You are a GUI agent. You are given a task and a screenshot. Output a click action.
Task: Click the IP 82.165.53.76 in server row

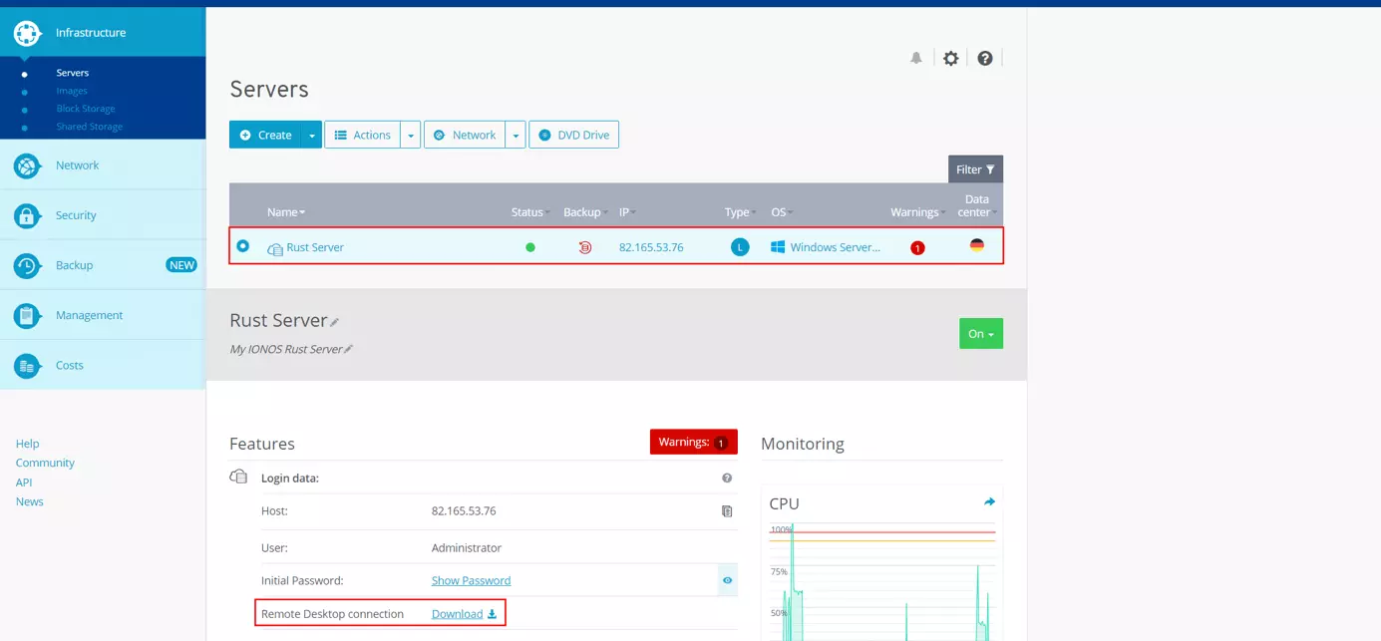651,247
